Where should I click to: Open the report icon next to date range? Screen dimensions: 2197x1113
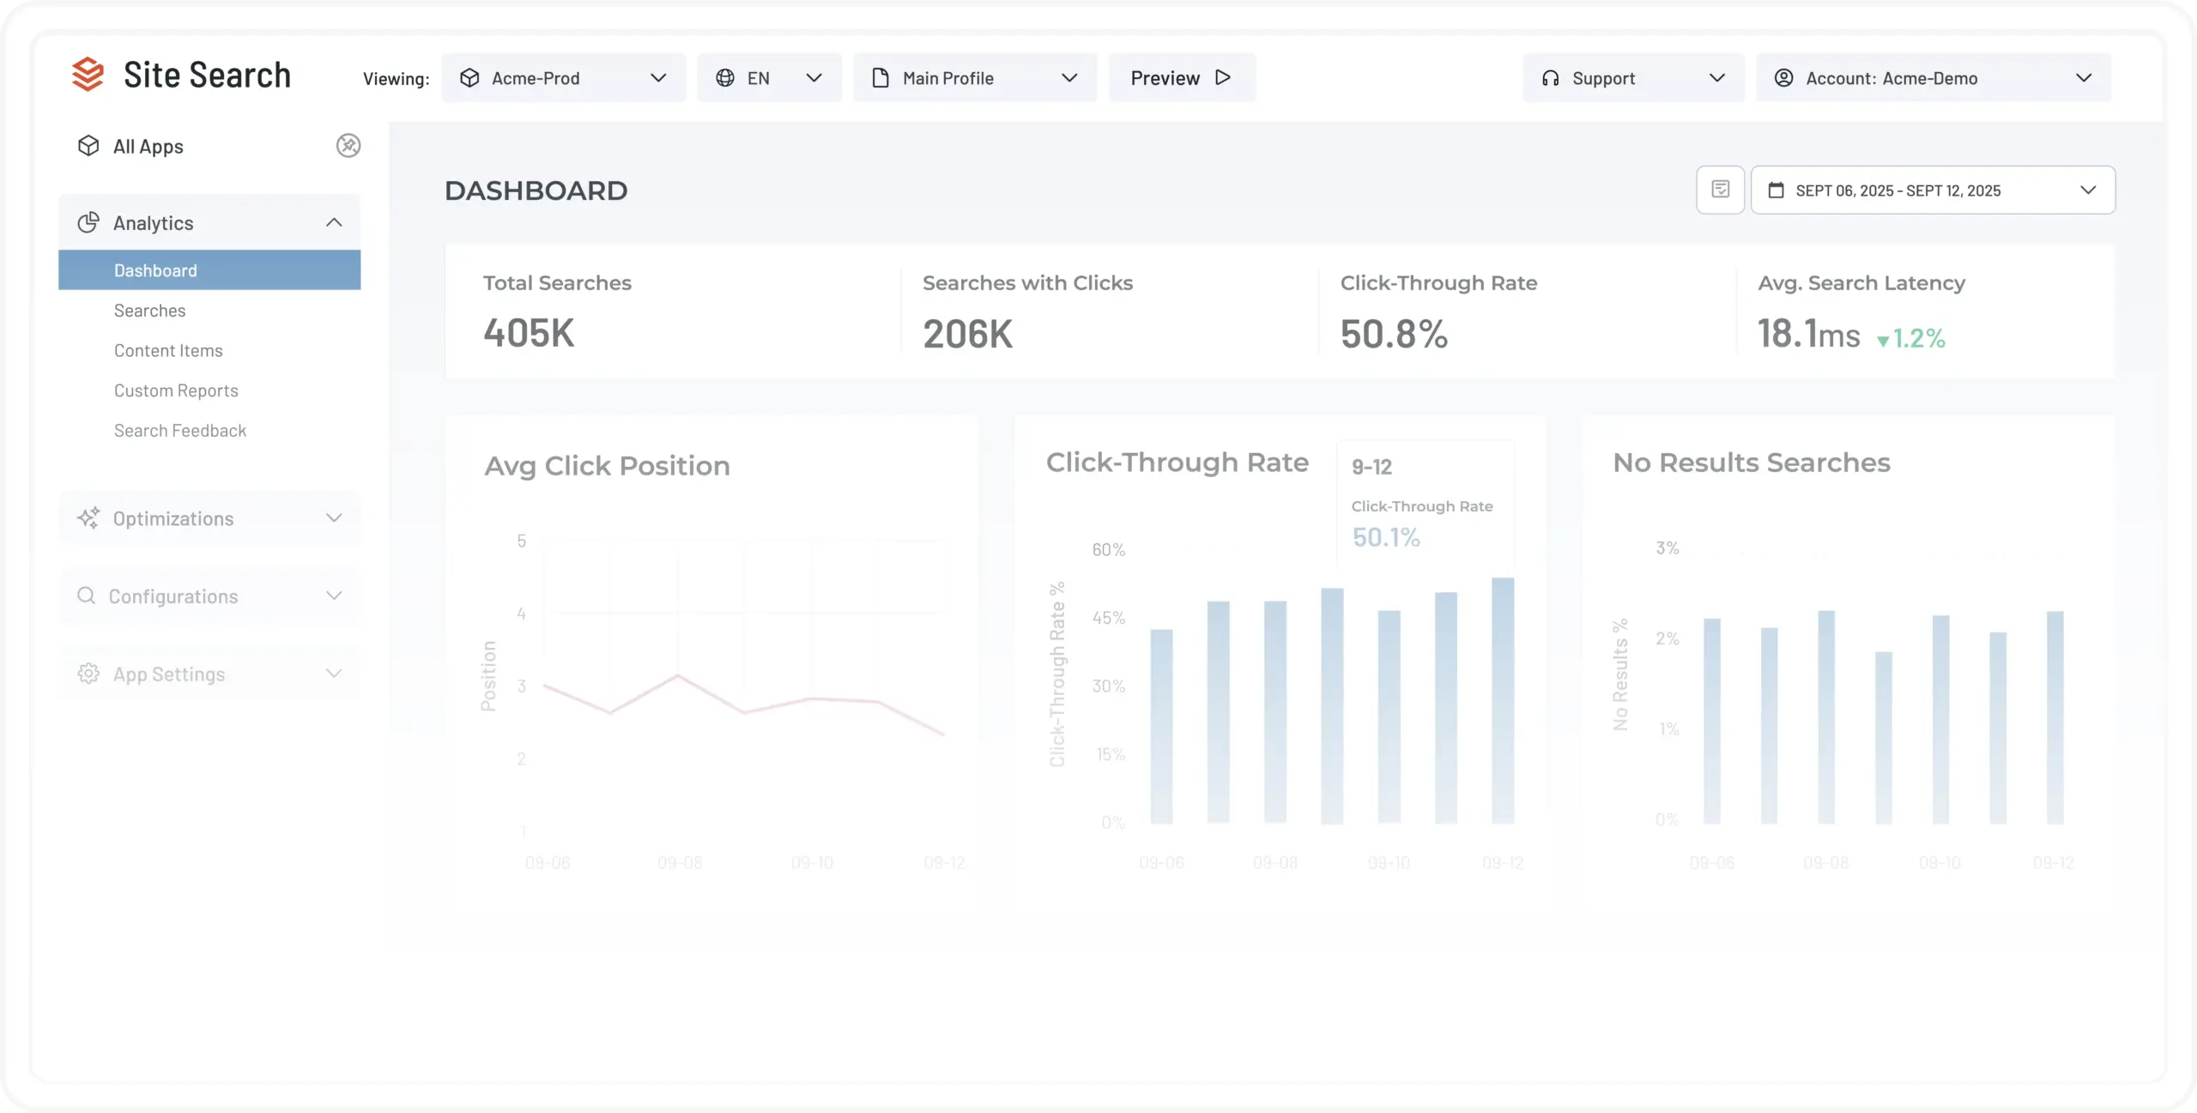[x=1720, y=190]
